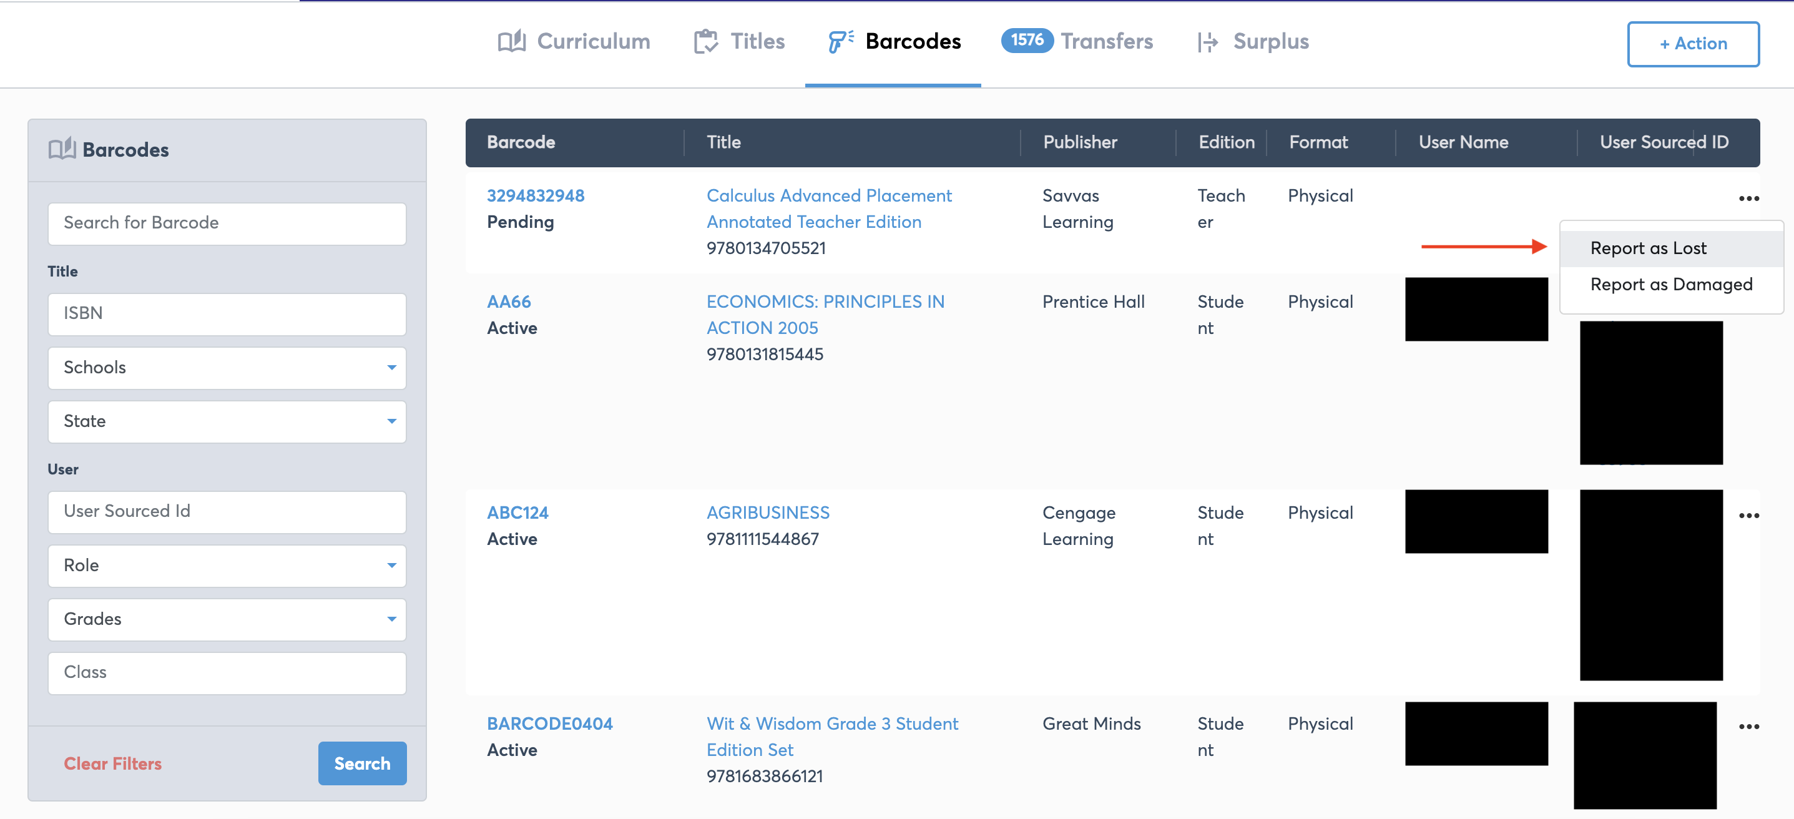Screen dimensions: 1794x819
Task: Open the three-dot menu on the ABC124 row
Action: tap(1748, 516)
